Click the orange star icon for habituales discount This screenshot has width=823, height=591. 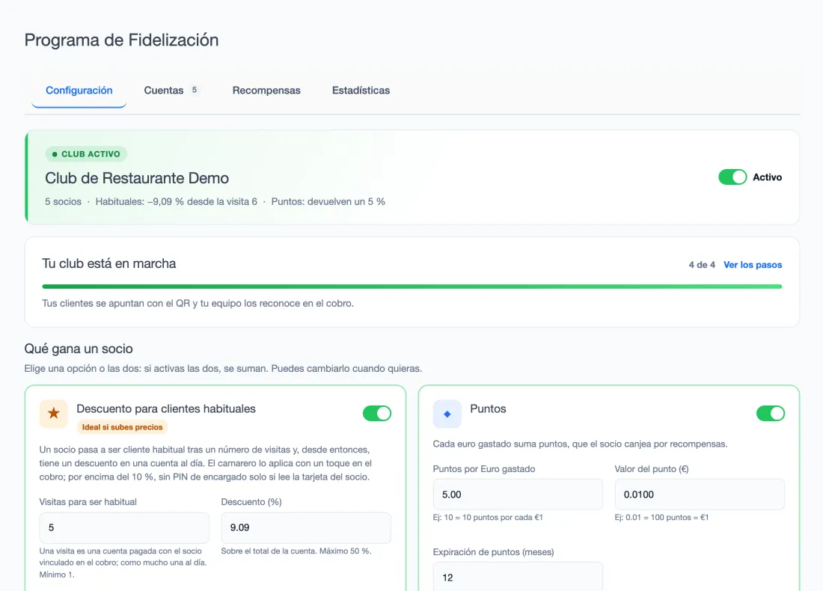pos(54,414)
